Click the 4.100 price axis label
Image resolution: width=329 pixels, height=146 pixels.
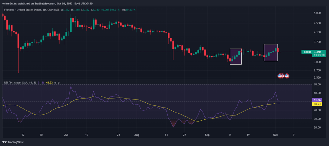(317, 32)
